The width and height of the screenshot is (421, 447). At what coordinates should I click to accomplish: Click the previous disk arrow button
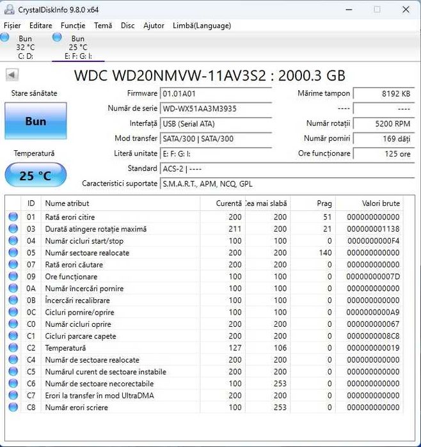point(12,75)
